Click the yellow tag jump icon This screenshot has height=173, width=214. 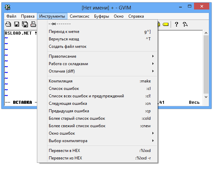(x=166, y=24)
